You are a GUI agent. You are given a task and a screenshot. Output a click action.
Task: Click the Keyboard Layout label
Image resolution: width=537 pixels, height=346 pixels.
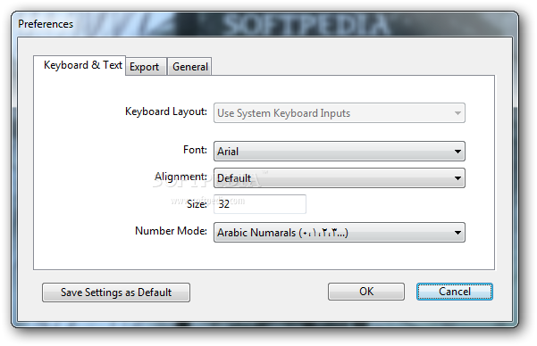(x=166, y=112)
